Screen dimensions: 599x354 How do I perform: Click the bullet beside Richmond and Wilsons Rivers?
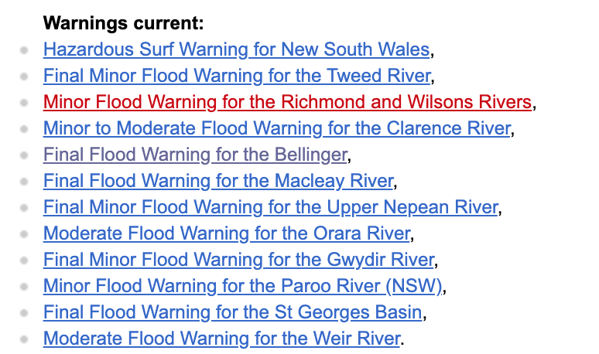pyautogui.click(x=24, y=103)
